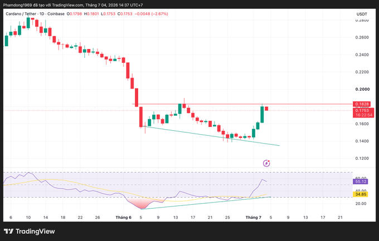Click the date label 25 on time axis
Image resolution: width=379 pixels, height=241 pixels.
point(227,217)
